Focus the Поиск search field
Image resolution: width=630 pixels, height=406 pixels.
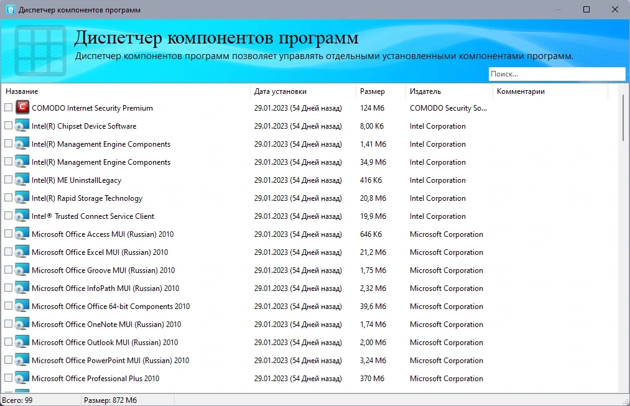[557, 74]
